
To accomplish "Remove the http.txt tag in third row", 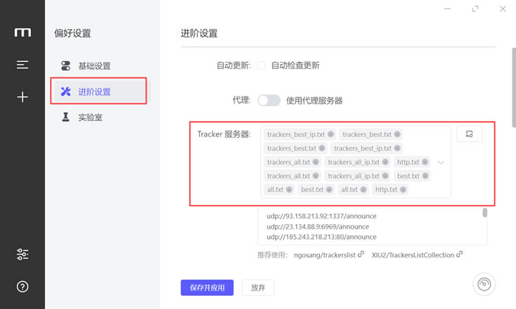I will tap(425, 162).
